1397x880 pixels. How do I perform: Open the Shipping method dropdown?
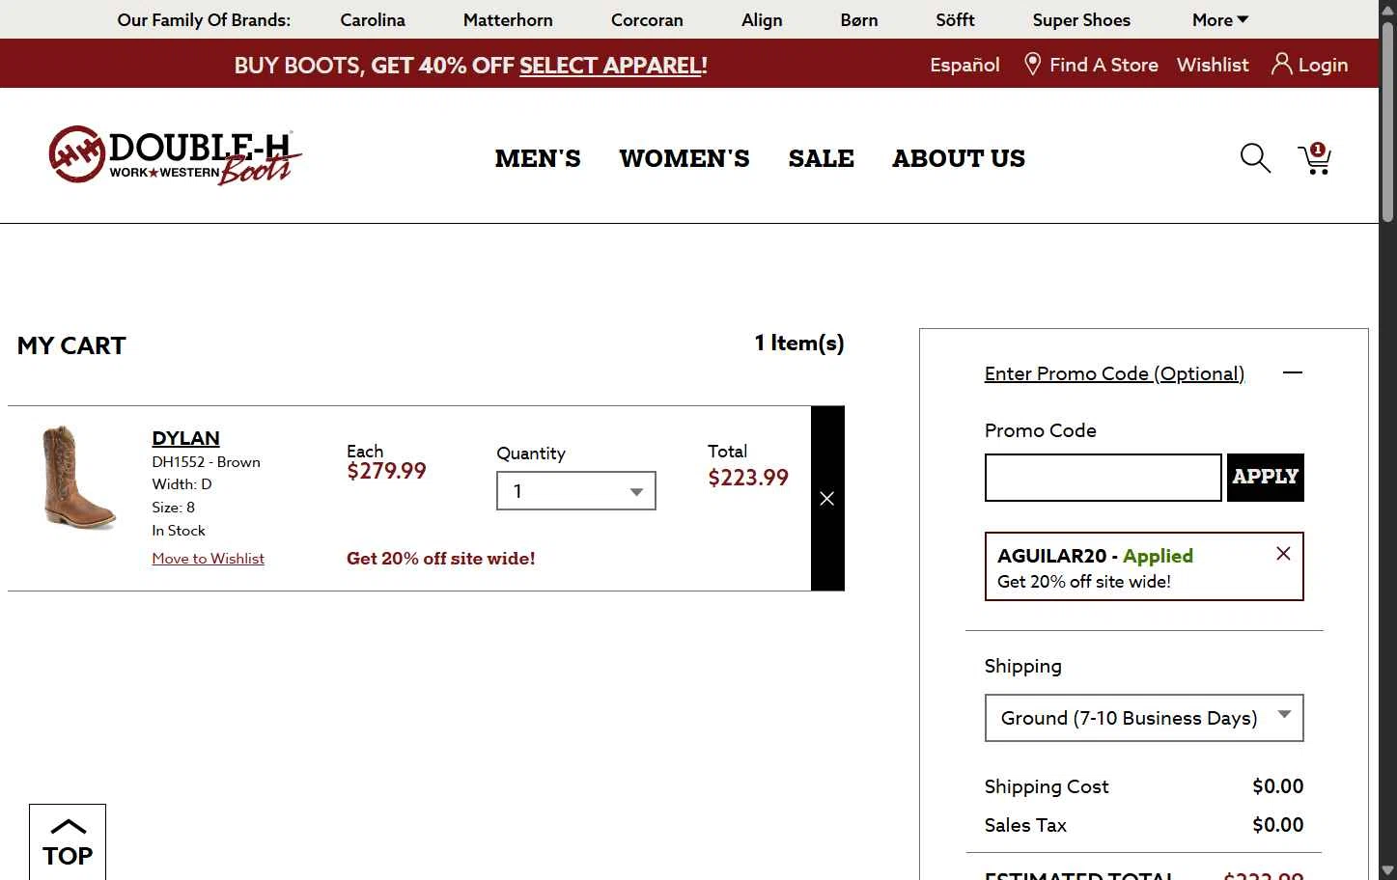click(x=1144, y=718)
